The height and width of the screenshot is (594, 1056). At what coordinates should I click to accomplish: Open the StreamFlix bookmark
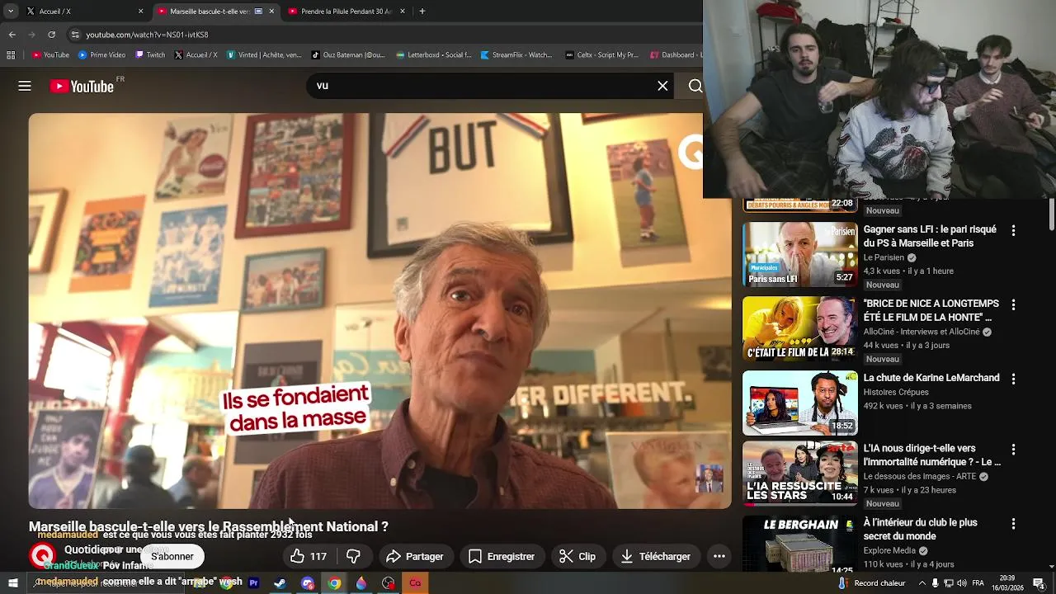516,55
